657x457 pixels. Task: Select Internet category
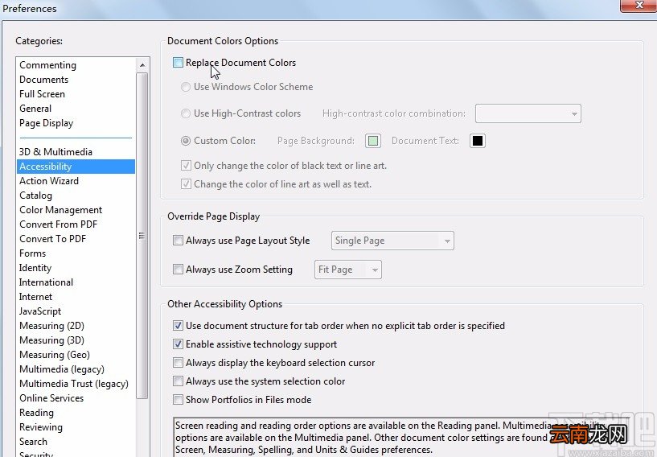[35, 297]
